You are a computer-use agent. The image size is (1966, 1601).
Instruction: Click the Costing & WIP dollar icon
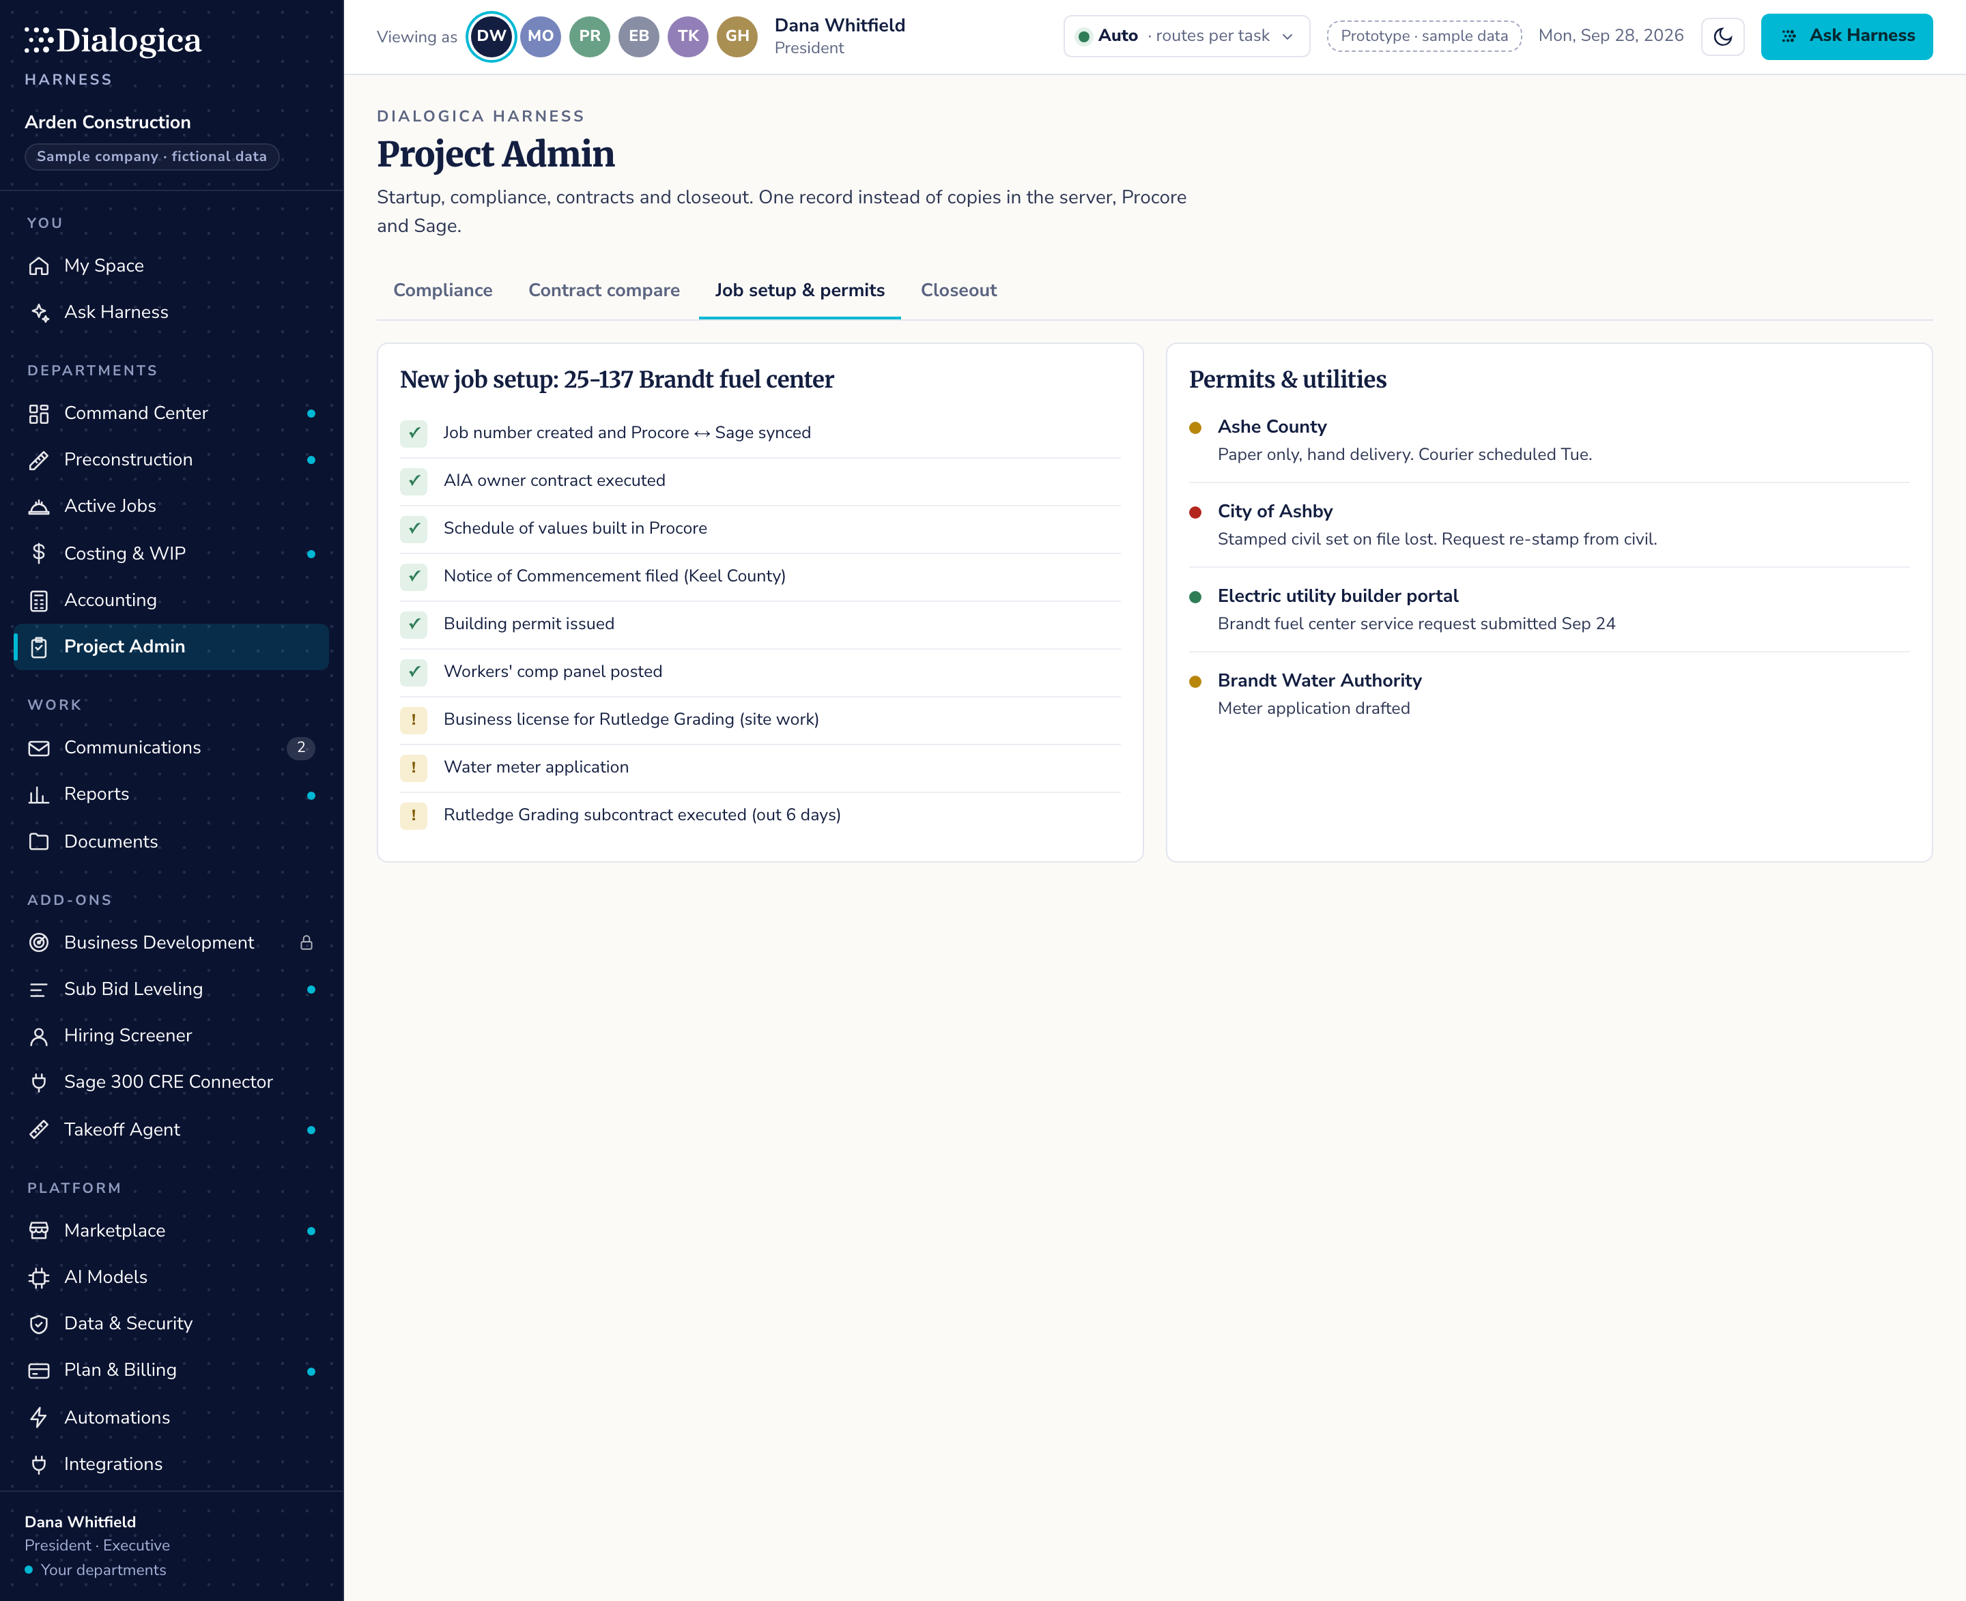39,553
